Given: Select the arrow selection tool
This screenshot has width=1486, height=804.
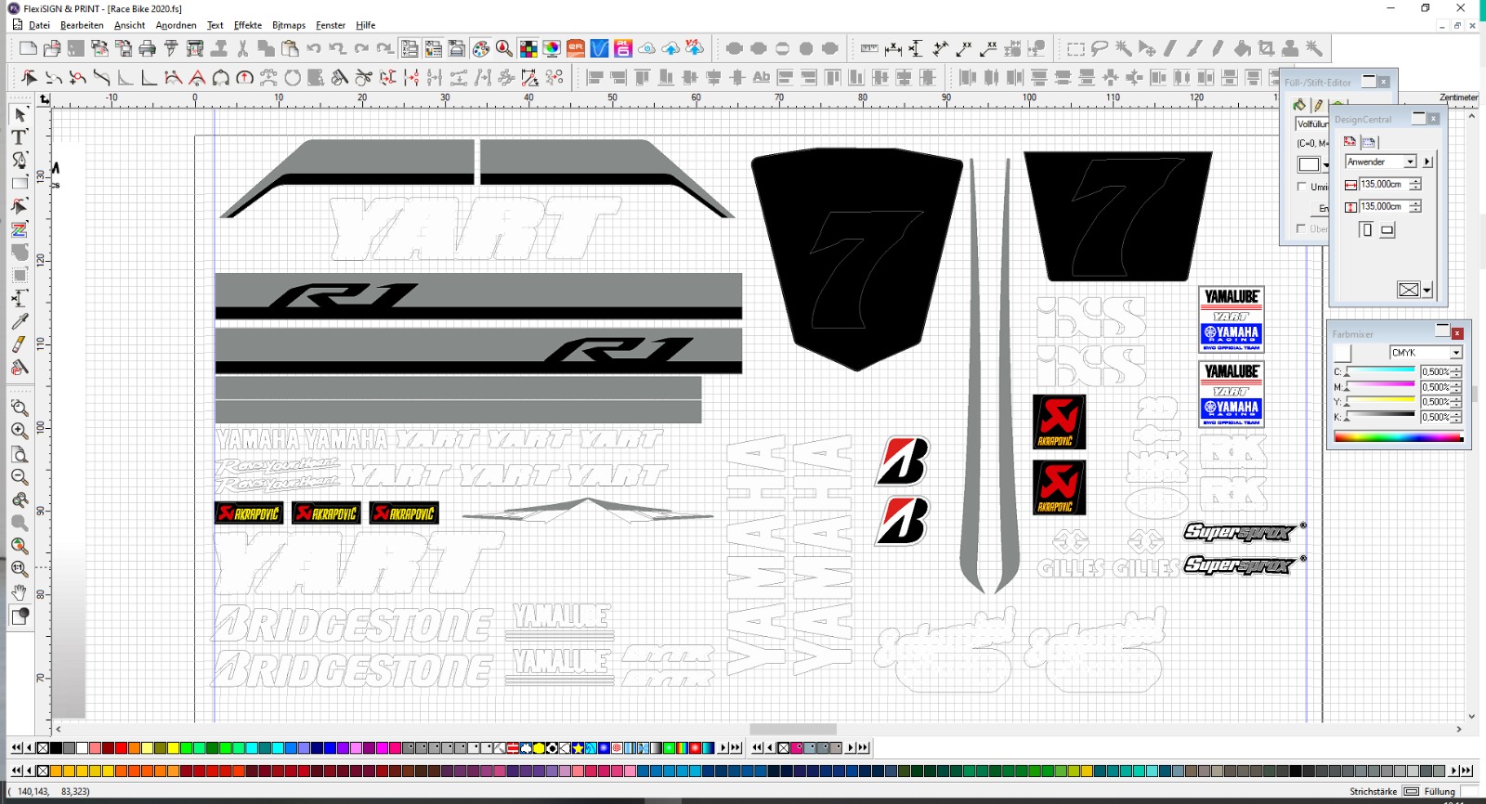Looking at the screenshot, I should 20,114.
